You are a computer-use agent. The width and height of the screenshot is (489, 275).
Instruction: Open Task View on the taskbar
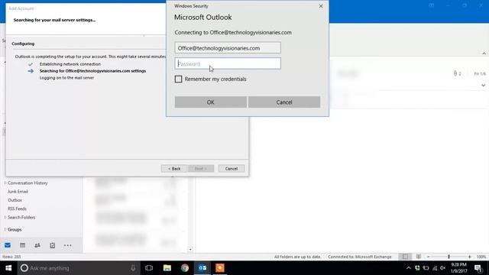149,268
